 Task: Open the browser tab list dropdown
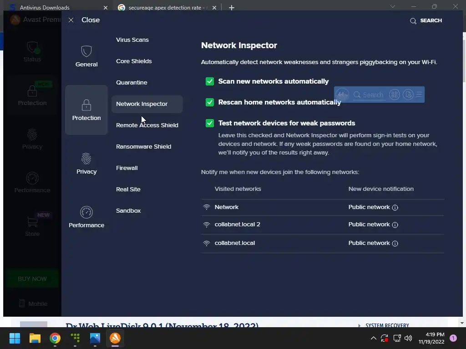392,6
